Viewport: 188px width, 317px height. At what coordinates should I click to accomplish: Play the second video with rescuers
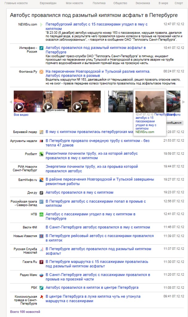(x=57, y=101)
